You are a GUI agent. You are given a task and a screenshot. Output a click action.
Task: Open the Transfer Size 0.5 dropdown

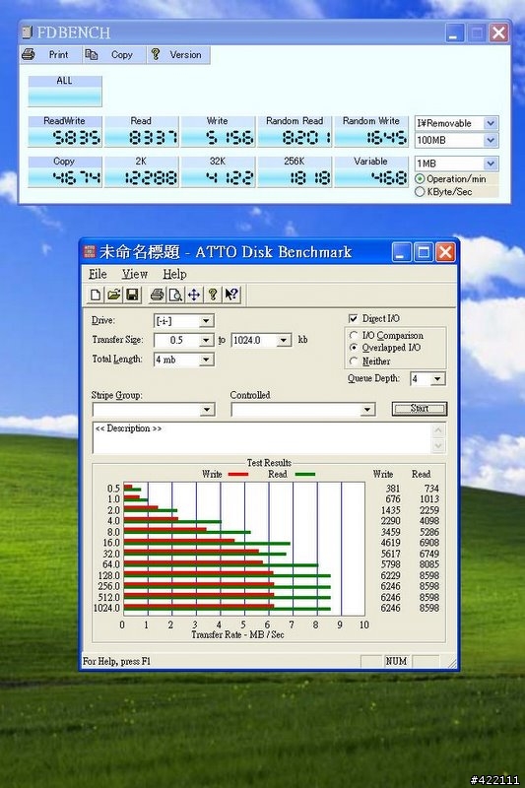[206, 340]
